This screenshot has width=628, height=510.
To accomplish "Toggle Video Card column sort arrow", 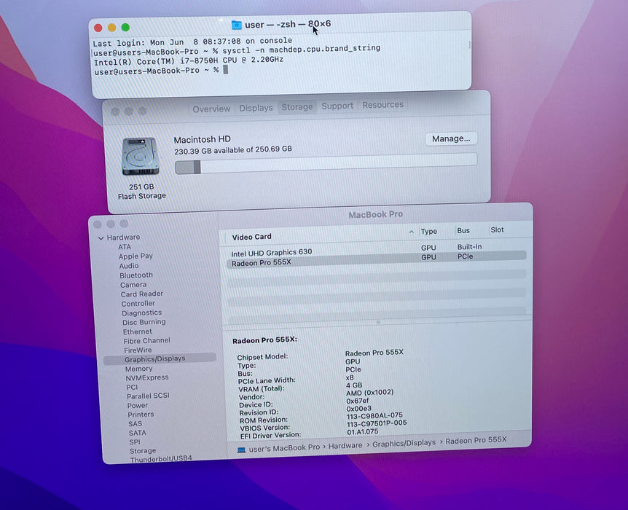I will pos(412,232).
